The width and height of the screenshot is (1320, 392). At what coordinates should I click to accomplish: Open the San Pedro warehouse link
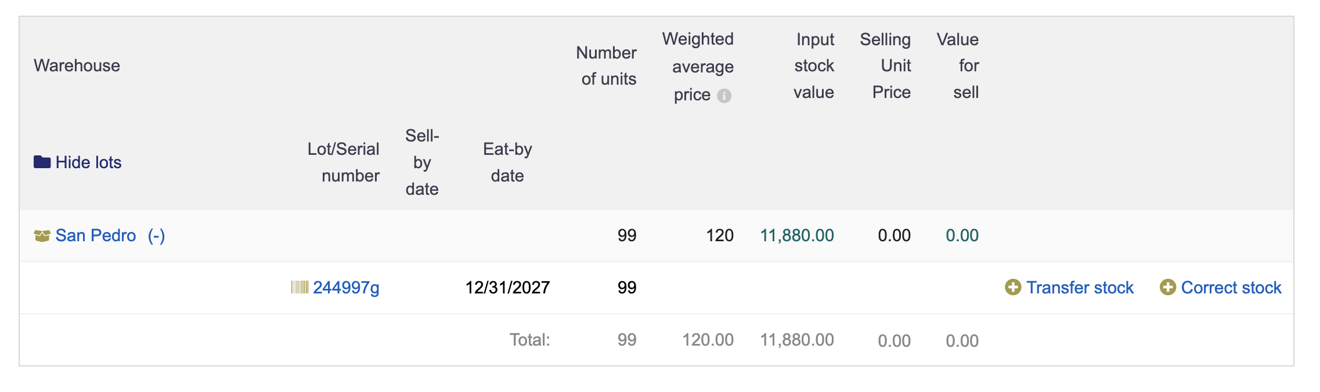96,235
